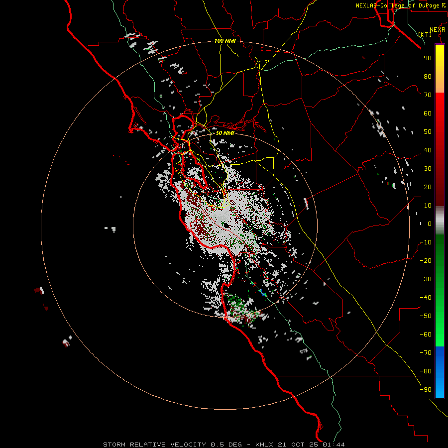Image resolution: width=448 pixels, height=448 pixels.
Task: Click the -90 value on velocity scale
Action: click(x=426, y=390)
